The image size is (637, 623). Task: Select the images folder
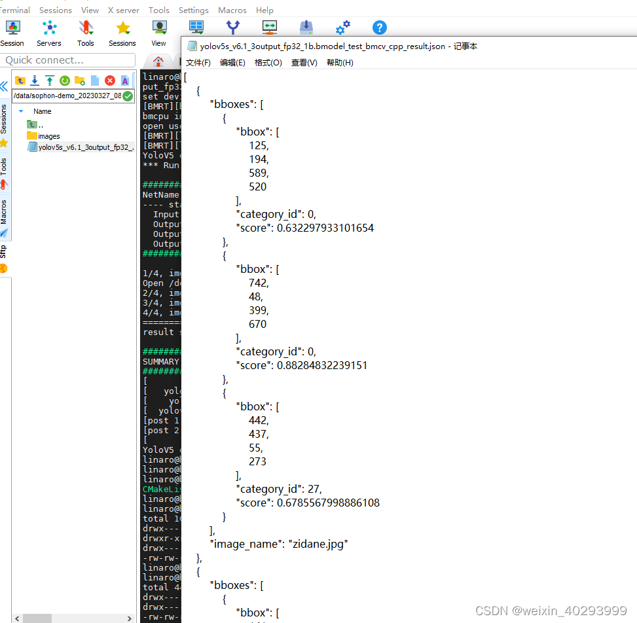coord(43,136)
